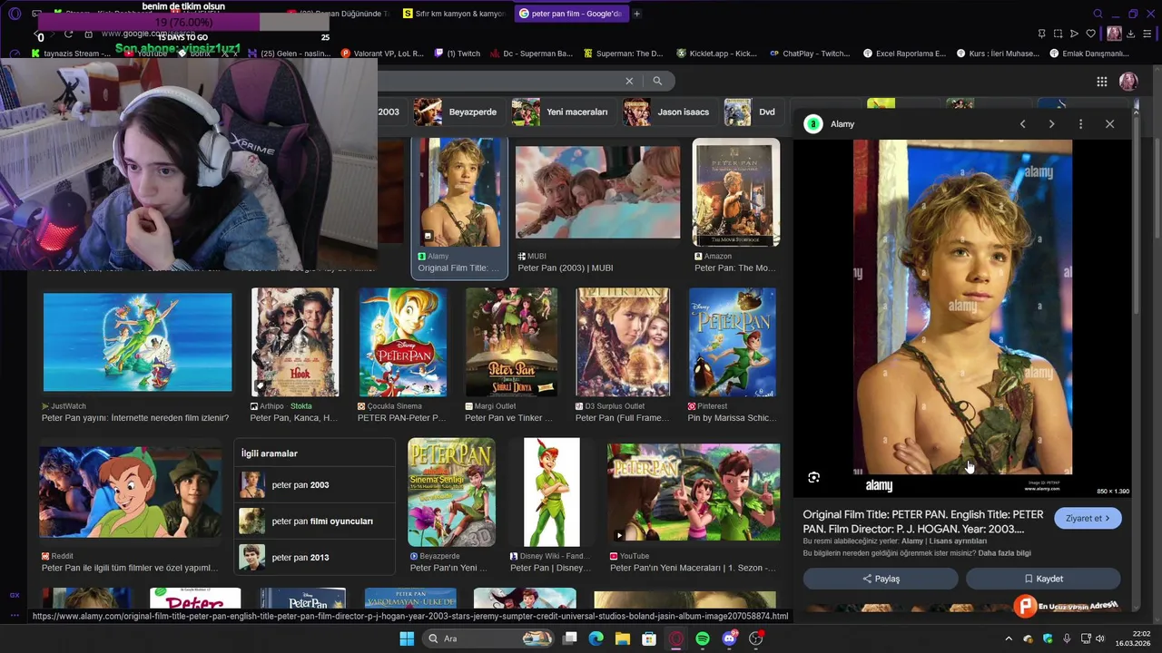Open the Amazon movie storybook thumbnail

pos(736,192)
